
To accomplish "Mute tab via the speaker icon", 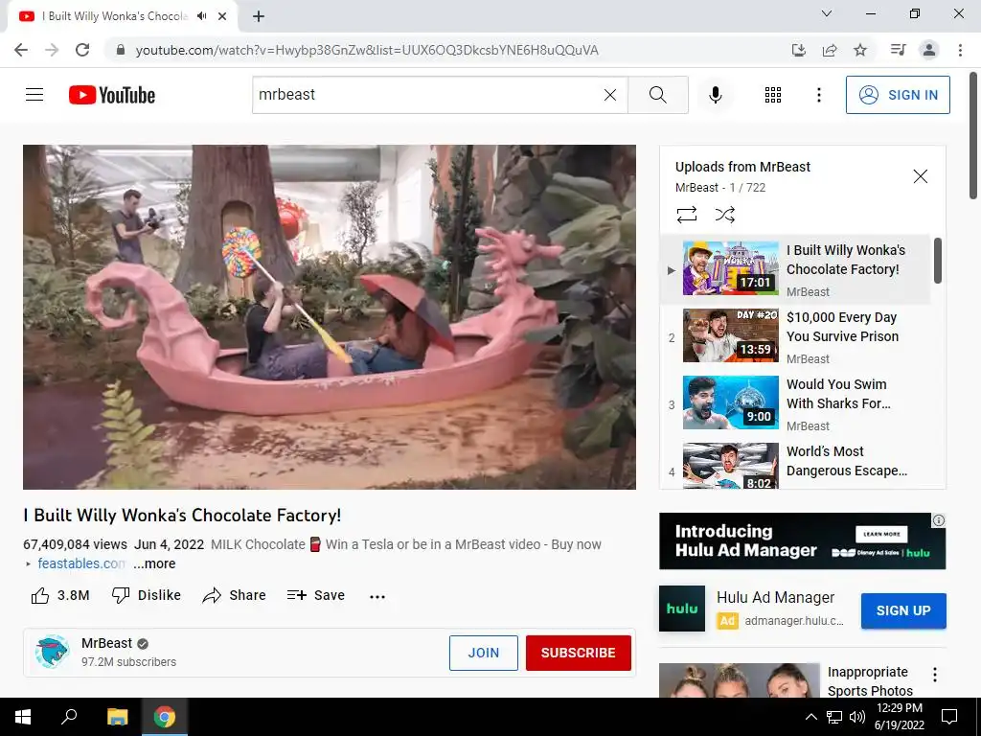I will tap(201, 16).
